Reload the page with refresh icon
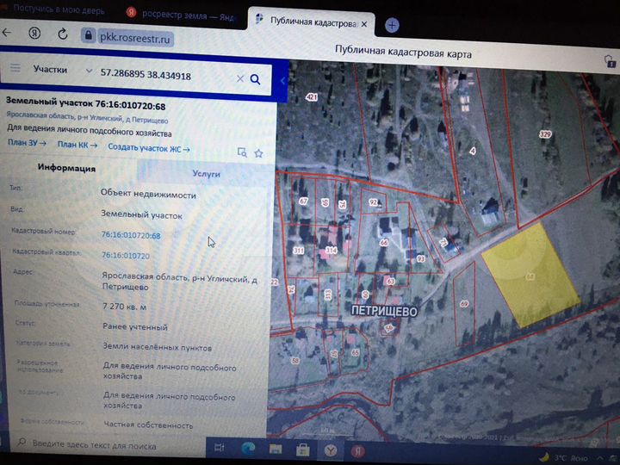Image resolution: width=620 pixels, height=465 pixels. point(62,34)
